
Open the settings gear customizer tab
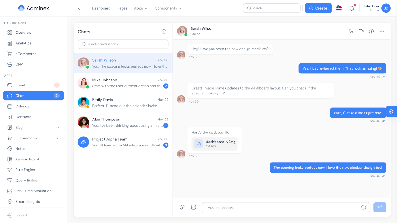(391, 111)
